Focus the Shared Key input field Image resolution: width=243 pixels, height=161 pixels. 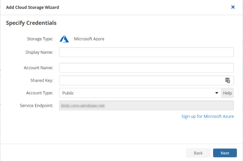pyautogui.click(x=146, y=80)
